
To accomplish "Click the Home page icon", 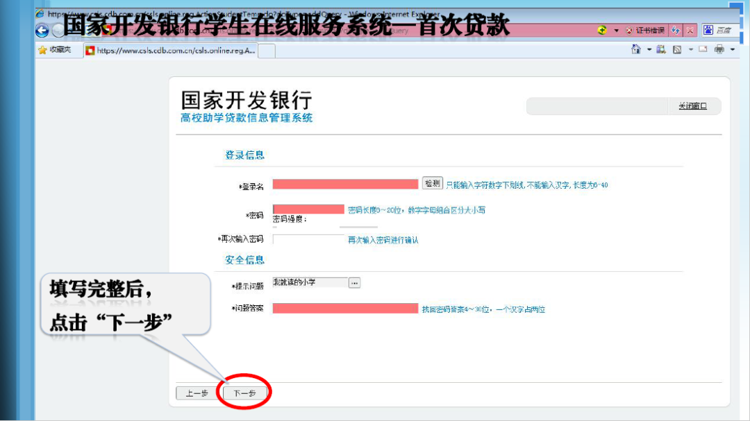I will click(635, 49).
